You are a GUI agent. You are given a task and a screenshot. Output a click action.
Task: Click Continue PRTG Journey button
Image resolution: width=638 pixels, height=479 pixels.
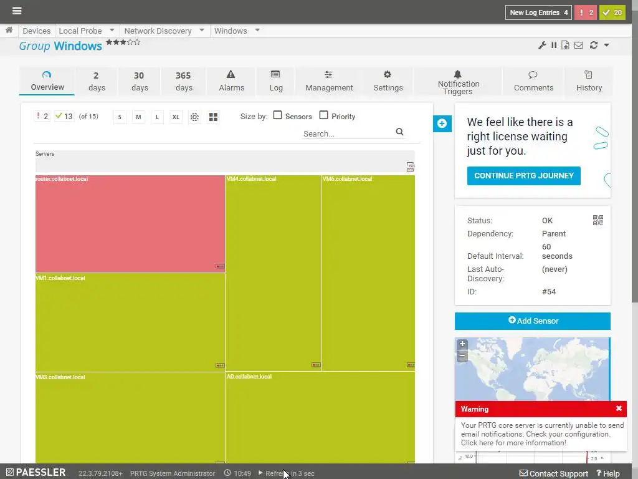(x=523, y=175)
